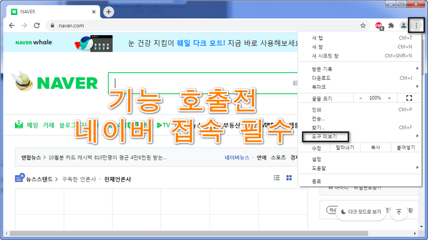428x240 pixels.
Task: Select 전체언론사 tab
Action: point(118,179)
